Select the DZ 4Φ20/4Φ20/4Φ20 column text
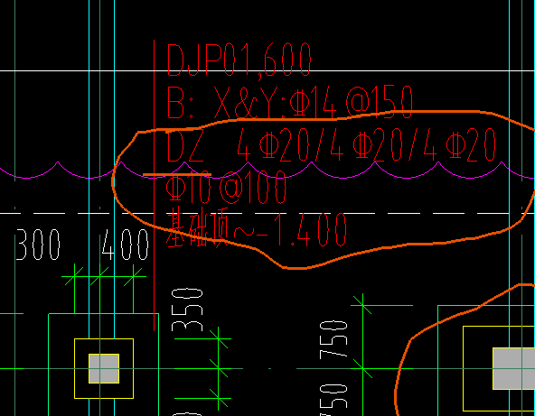Screen dimensions: 535x416 (331, 145)
